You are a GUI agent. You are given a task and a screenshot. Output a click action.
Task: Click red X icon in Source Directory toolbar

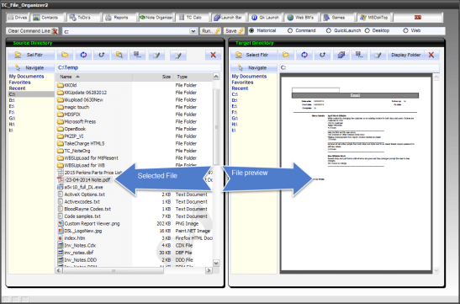(214, 55)
